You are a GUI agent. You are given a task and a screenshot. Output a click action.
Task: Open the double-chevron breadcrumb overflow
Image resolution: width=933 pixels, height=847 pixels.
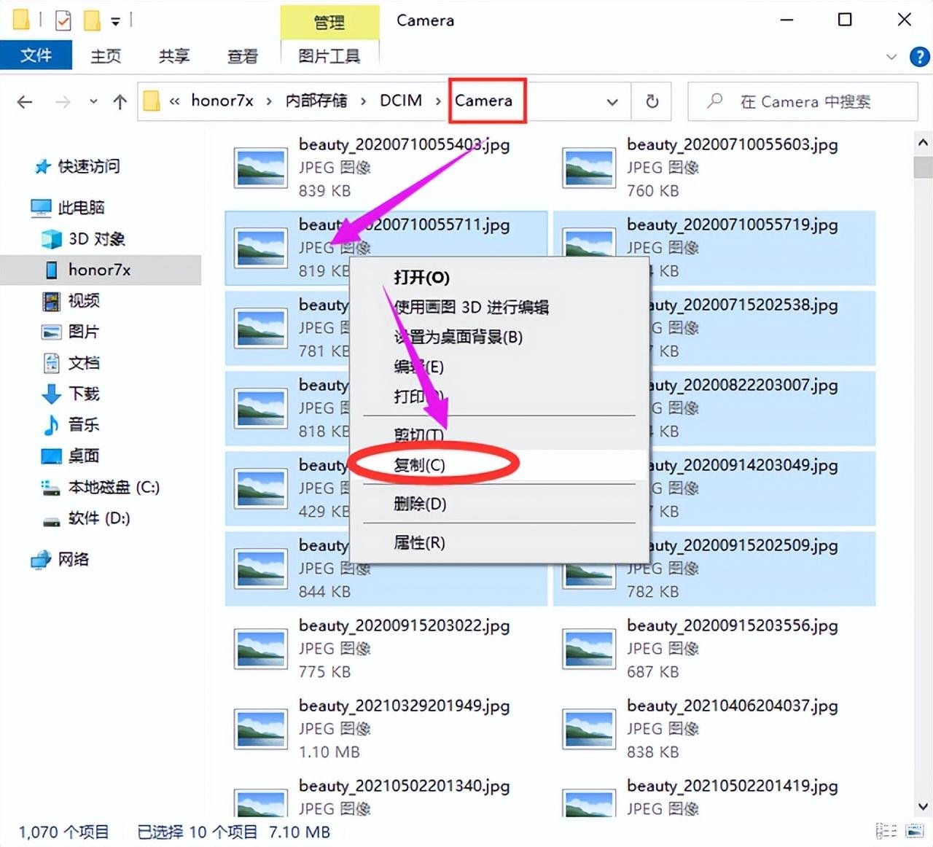(175, 101)
